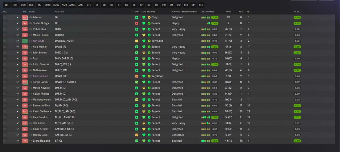The width and height of the screenshot is (340, 152).
Task: Click Kevin De Bruyne's 'Int' info icon
Action: click(x=25, y=111)
